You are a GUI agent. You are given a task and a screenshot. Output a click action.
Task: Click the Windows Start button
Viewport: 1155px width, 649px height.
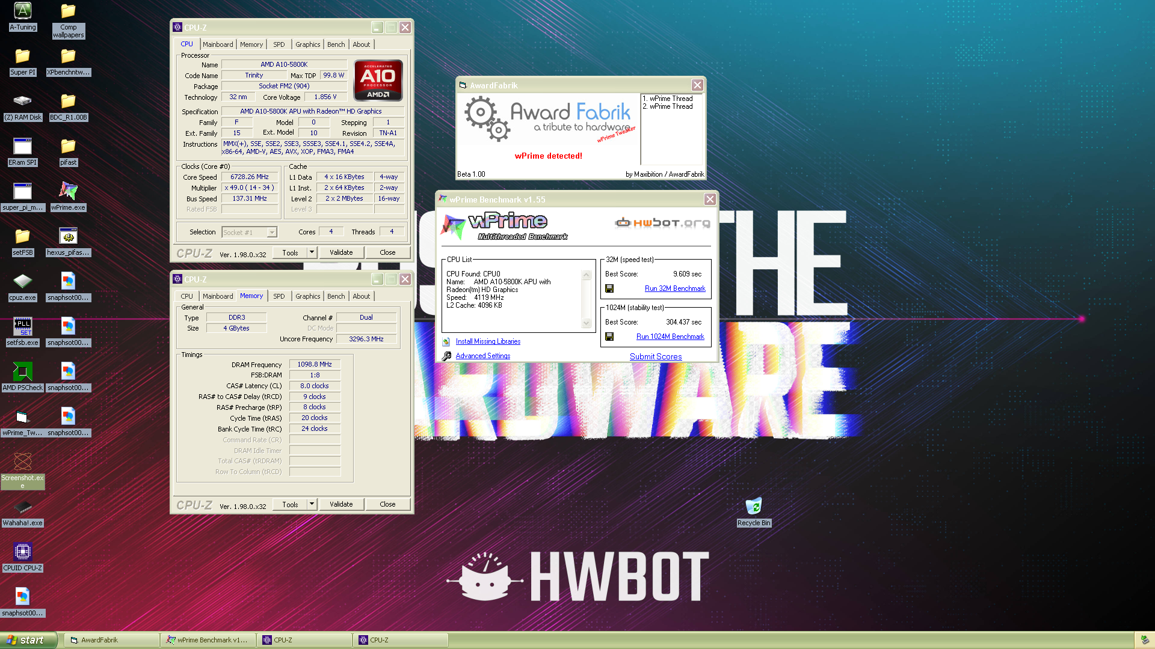(29, 640)
